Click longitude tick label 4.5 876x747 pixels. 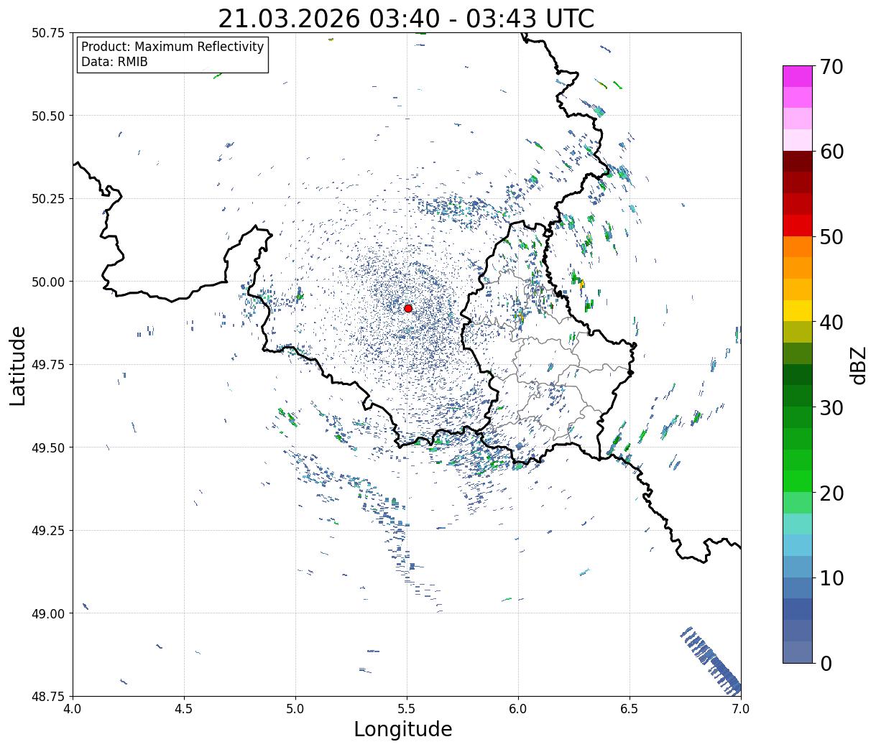coord(184,708)
